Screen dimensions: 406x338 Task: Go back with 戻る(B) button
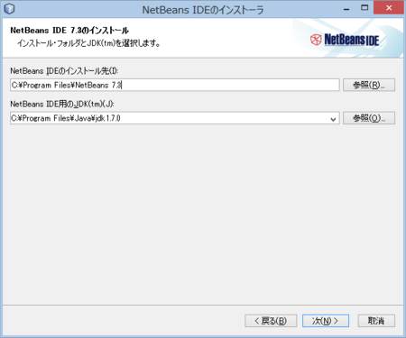(271, 321)
